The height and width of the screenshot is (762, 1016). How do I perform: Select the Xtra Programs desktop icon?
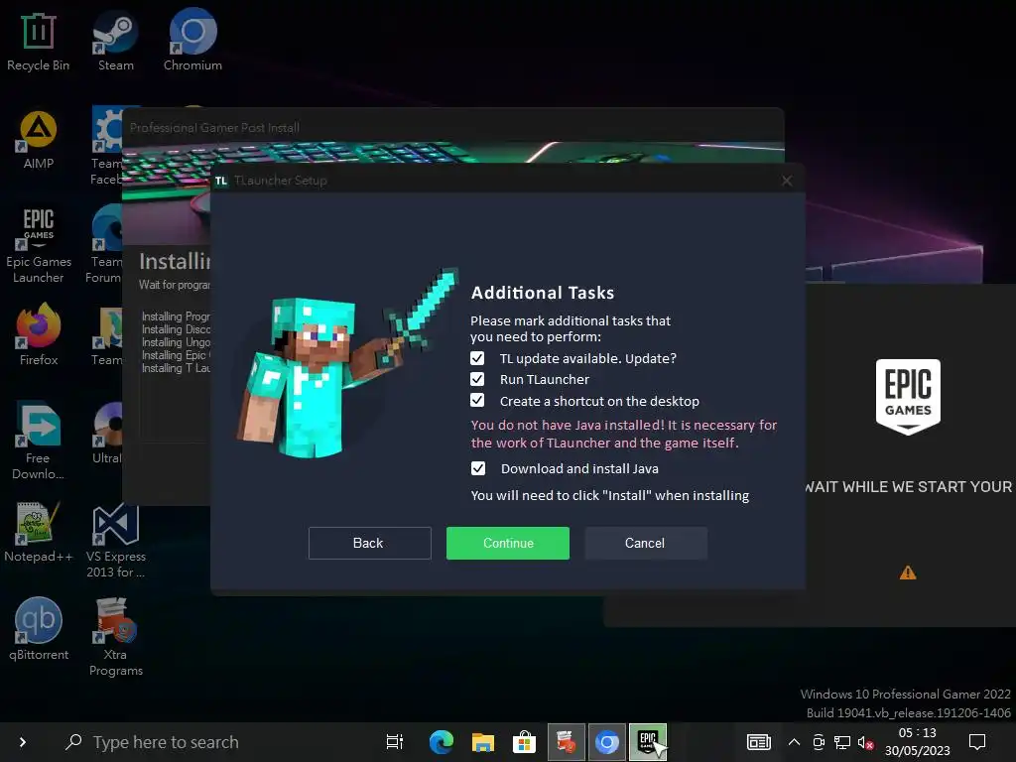(115, 637)
